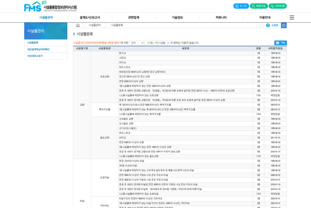Open the 로그인 login button
The image size is (311, 208).
coord(241,6)
